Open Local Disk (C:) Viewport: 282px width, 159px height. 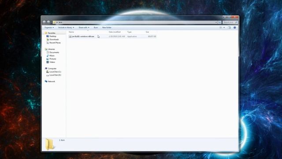click(55, 72)
